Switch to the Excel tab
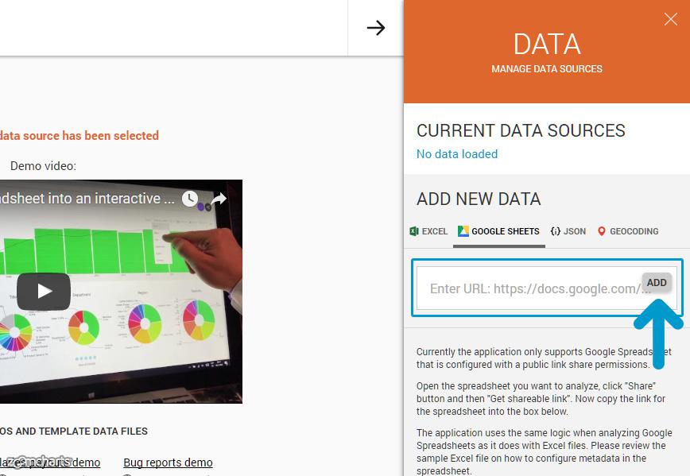Viewport: 690px width, 476px height. point(428,231)
